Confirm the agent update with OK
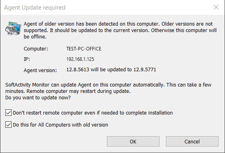Screen dimensions: 225x153 tap(133, 141)
